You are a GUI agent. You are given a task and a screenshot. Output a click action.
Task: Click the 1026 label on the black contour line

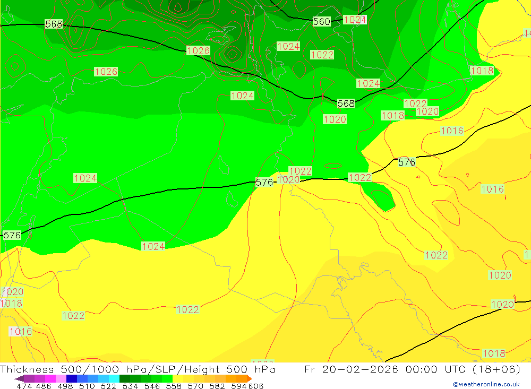pyautogui.click(x=199, y=51)
